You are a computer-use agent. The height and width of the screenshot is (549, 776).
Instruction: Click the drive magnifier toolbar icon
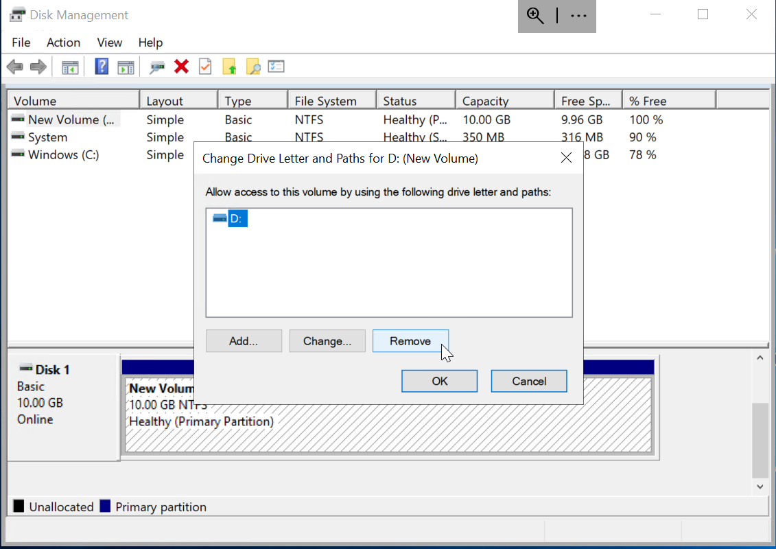[x=156, y=67]
